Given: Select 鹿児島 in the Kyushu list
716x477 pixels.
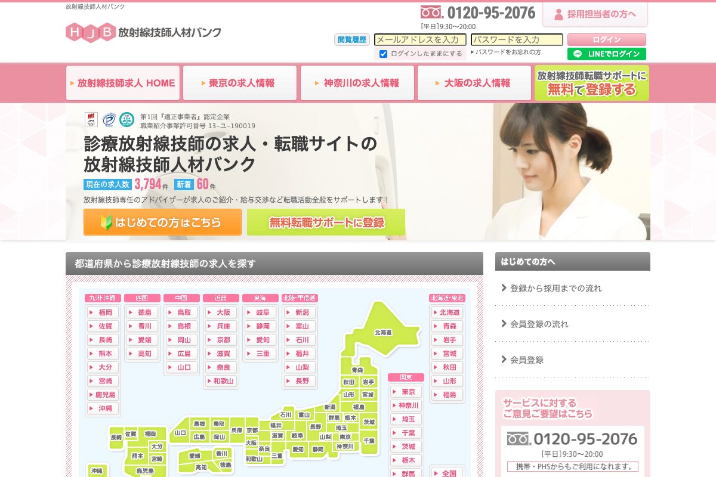Looking at the screenshot, I should pyautogui.click(x=103, y=395).
